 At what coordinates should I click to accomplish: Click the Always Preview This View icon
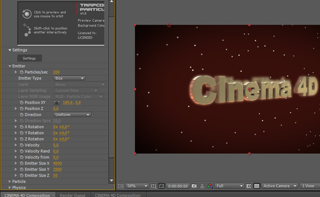tap(121, 186)
